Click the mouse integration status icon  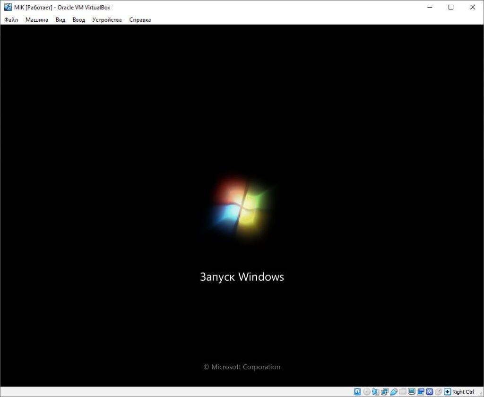click(438, 392)
